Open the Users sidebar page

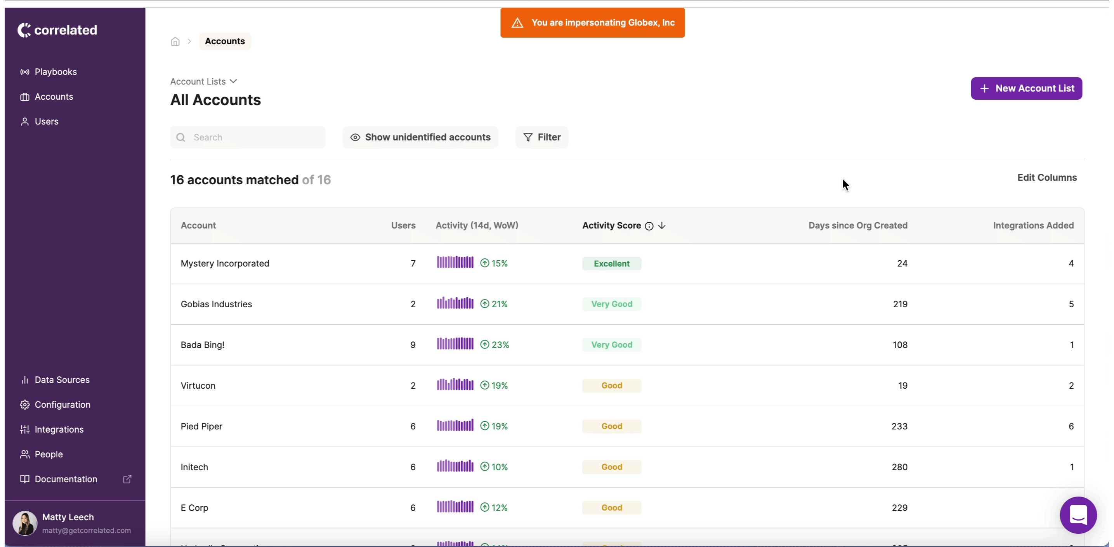coord(46,121)
